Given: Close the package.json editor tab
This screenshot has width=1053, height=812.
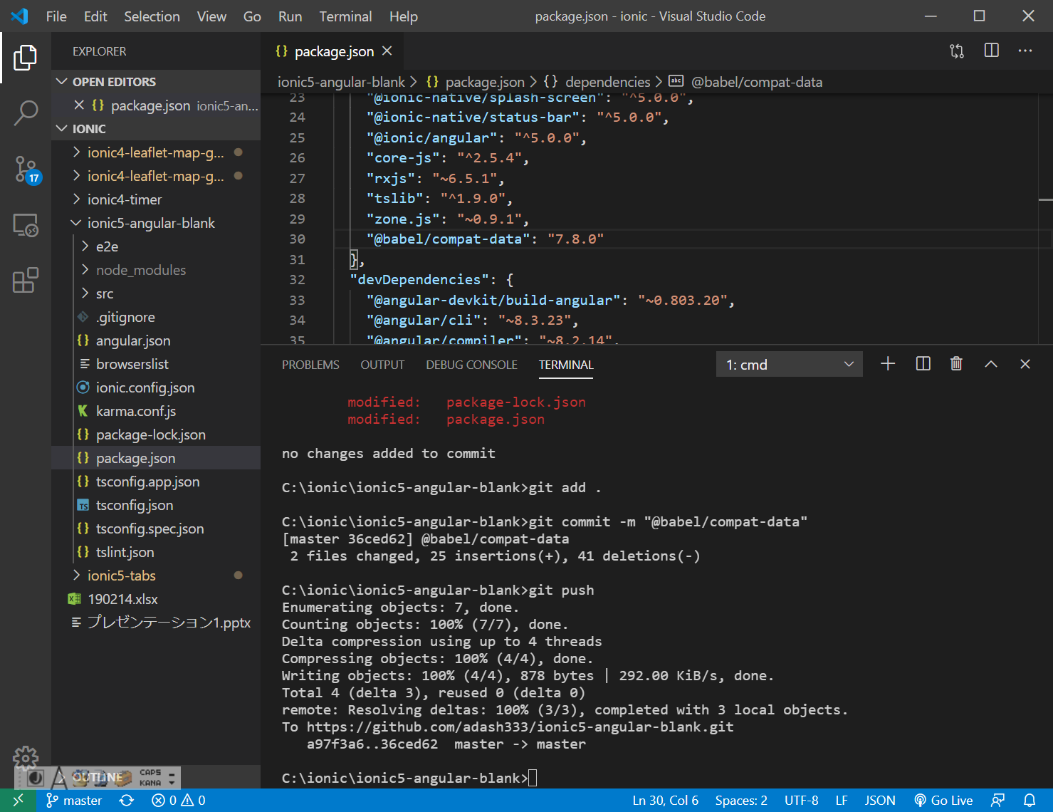Looking at the screenshot, I should tap(387, 51).
